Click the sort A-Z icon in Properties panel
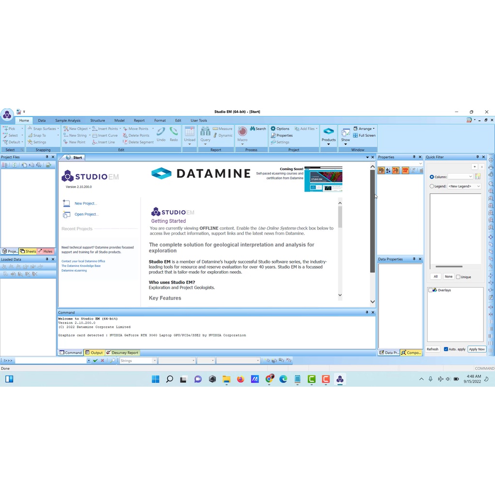495x495 pixels. click(388, 171)
